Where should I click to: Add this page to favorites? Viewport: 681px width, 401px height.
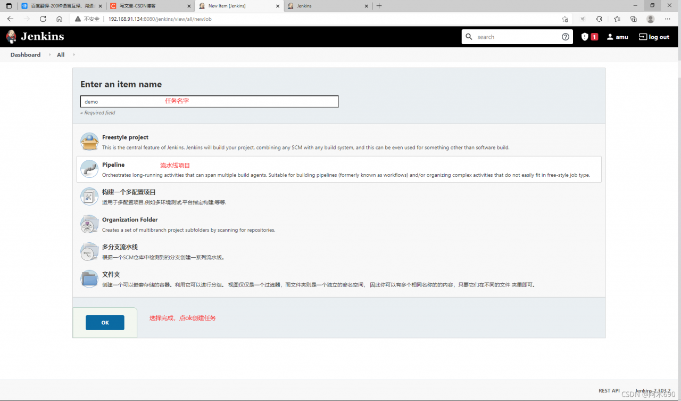565,19
